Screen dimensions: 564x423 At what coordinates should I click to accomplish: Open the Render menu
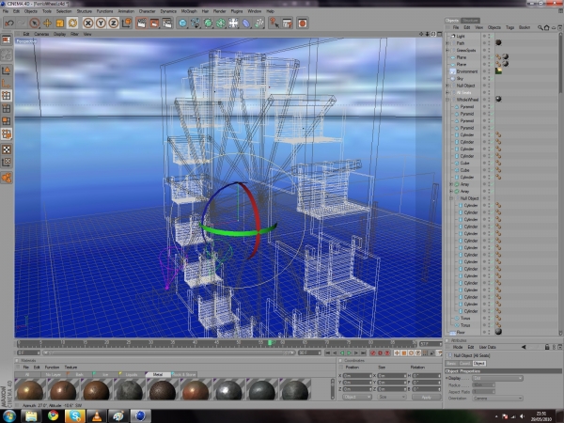pos(219,11)
